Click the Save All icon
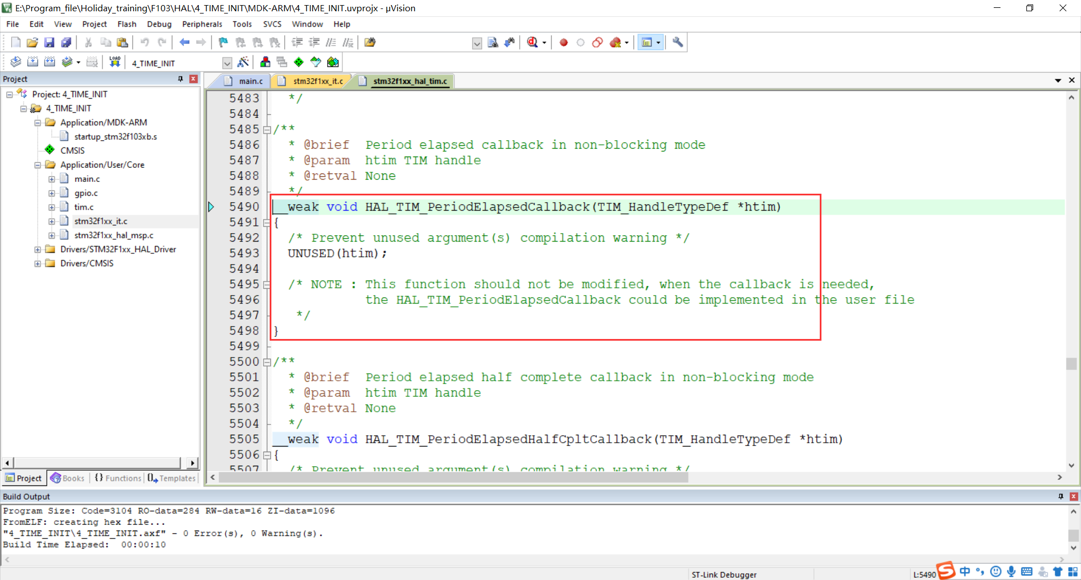1081x580 pixels. coord(66,42)
